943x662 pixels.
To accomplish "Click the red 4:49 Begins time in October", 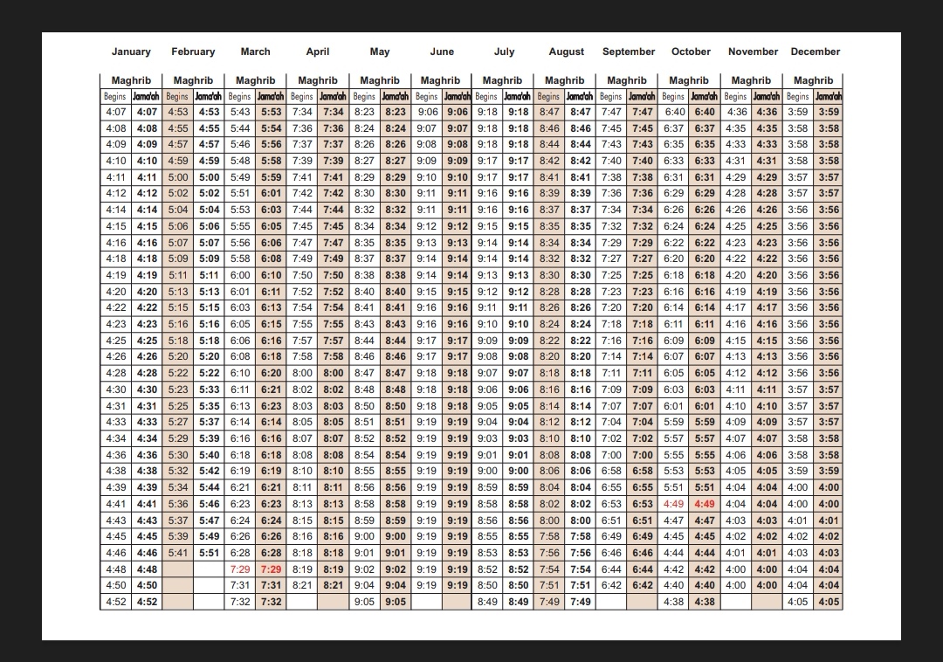I will point(673,504).
